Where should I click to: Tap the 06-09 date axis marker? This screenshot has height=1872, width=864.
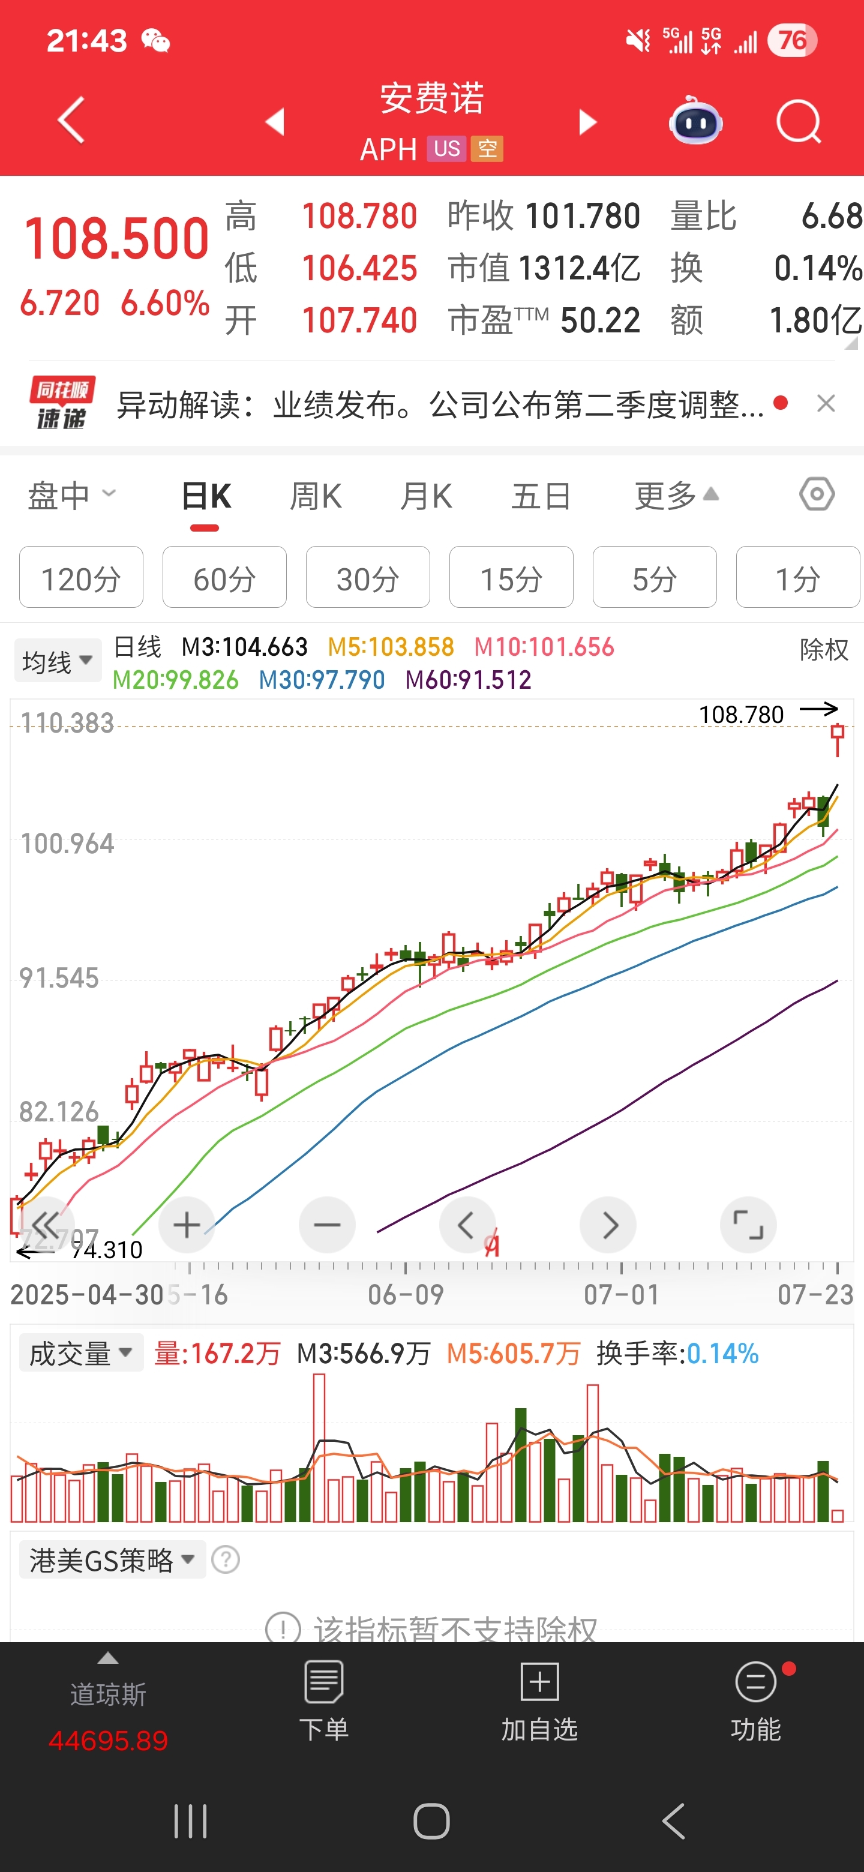coord(406,1294)
